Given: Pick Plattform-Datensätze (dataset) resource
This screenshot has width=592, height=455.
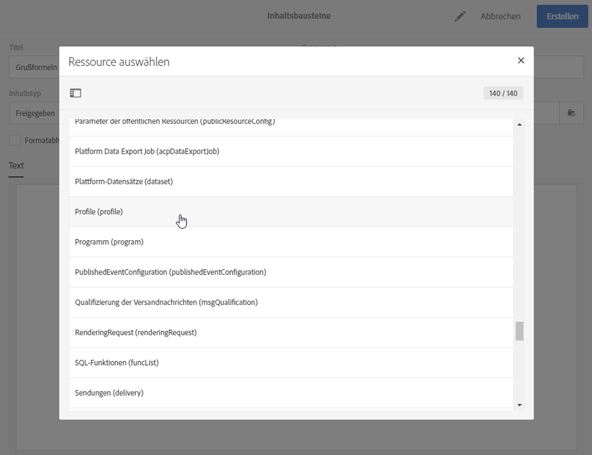Looking at the screenshot, I should coord(124,181).
